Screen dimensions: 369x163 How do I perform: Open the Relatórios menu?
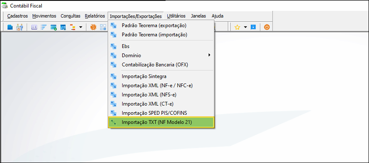coord(95,16)
